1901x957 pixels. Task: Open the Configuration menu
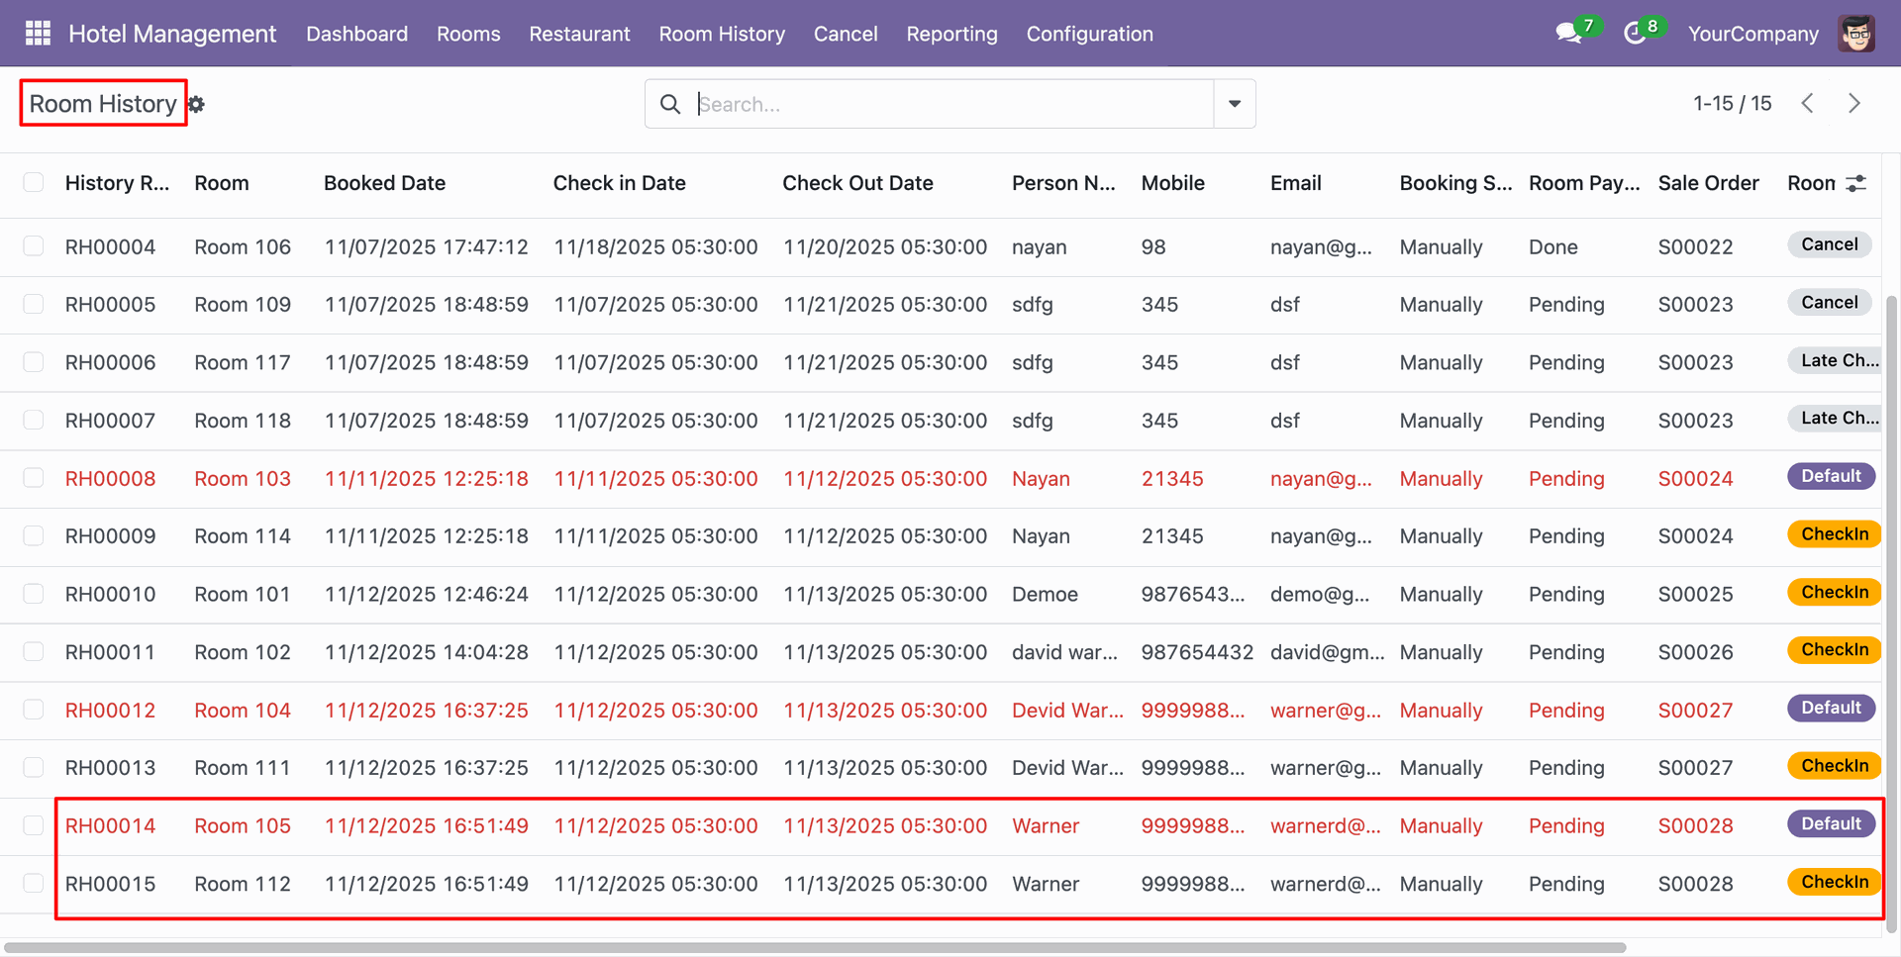1089,34
